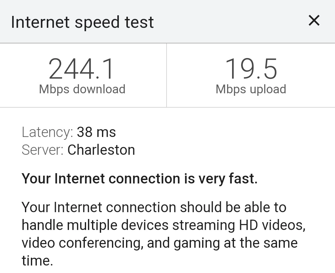Close the Internet speed test panel
Viewport: 335px width, 273px height.
[314, 21]
